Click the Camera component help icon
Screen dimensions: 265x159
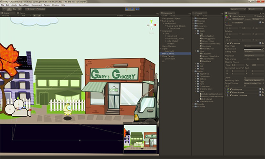pyautogui.click(x=260, y=43)
